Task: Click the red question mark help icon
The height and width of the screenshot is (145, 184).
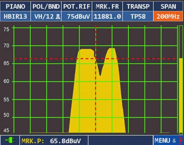Action: tap(180, 141)
